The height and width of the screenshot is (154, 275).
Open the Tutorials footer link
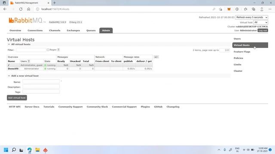point(49,107)
